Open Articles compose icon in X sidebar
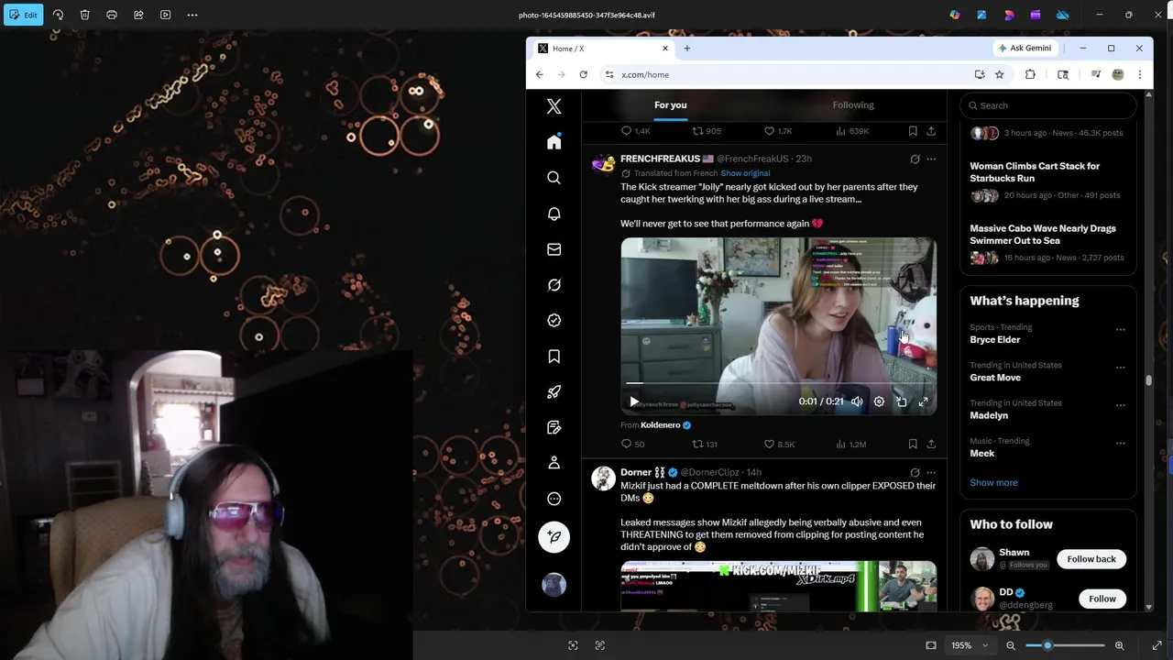The width and height of the screenshot is (1173, 660). [554, 428]
